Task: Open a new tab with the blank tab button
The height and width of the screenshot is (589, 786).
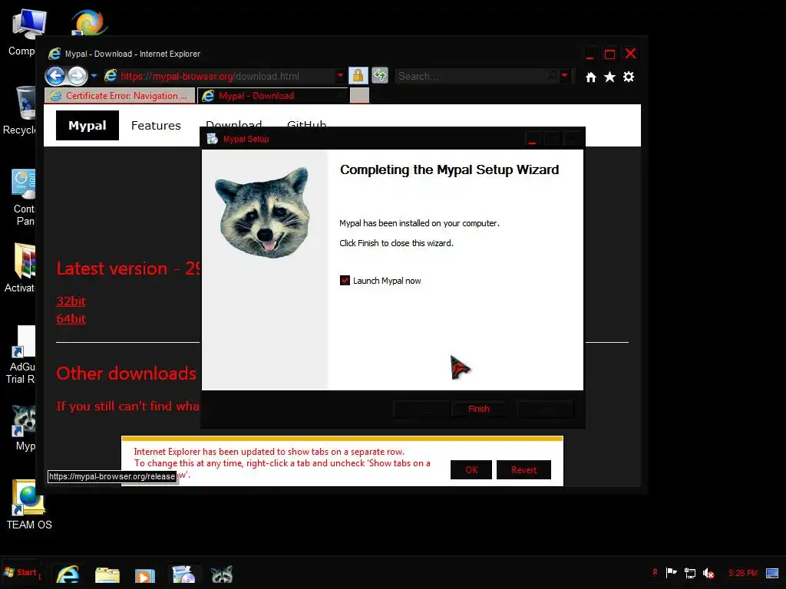Action: 359,96
